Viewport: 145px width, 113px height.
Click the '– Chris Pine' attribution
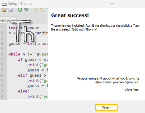(130, 90)
